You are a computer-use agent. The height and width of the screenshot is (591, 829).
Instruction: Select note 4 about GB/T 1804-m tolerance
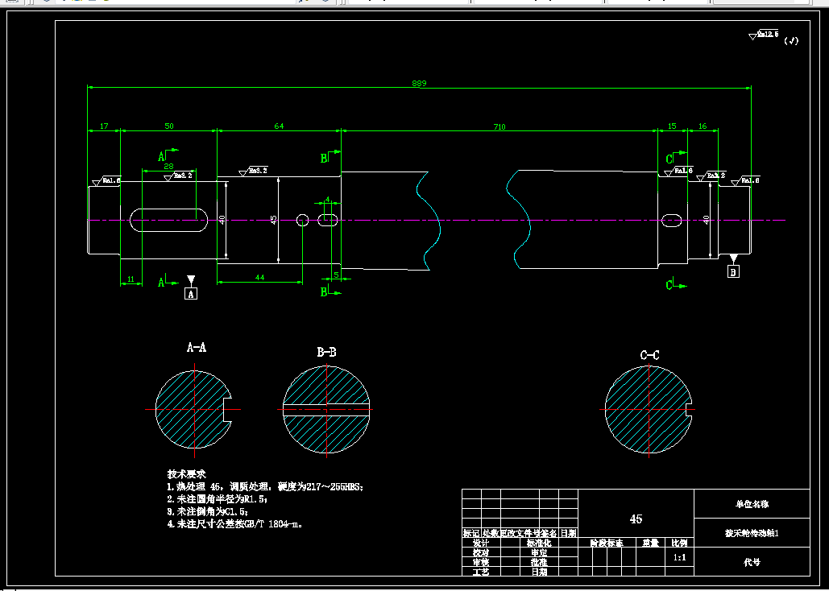[235, 524]
